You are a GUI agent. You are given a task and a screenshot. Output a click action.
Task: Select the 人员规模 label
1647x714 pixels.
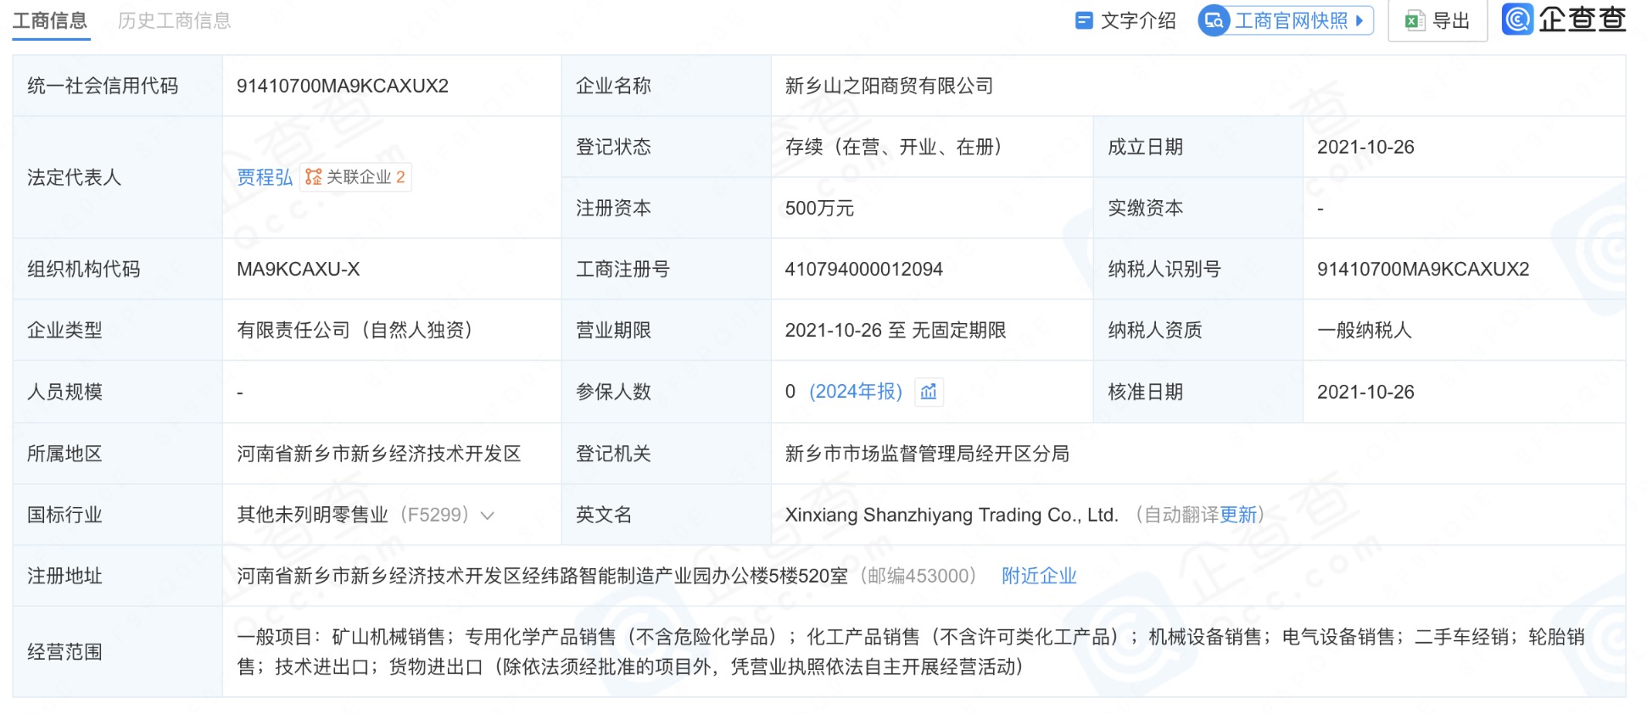coord(64,392)
